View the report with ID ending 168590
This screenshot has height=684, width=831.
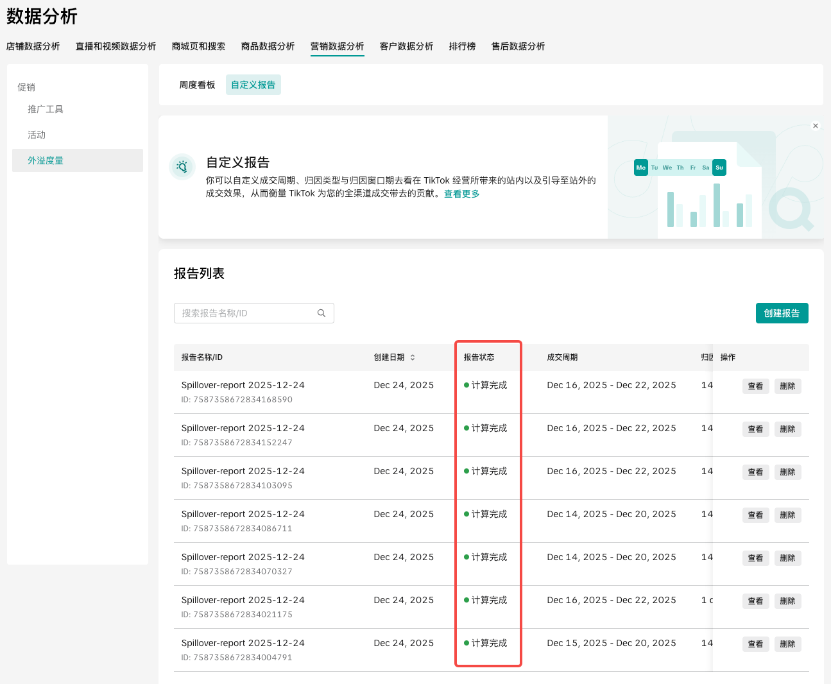[755, 386]
